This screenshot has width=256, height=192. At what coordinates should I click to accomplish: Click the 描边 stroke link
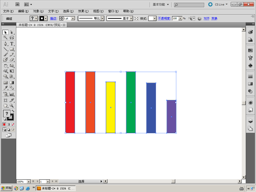coord(53,18)
